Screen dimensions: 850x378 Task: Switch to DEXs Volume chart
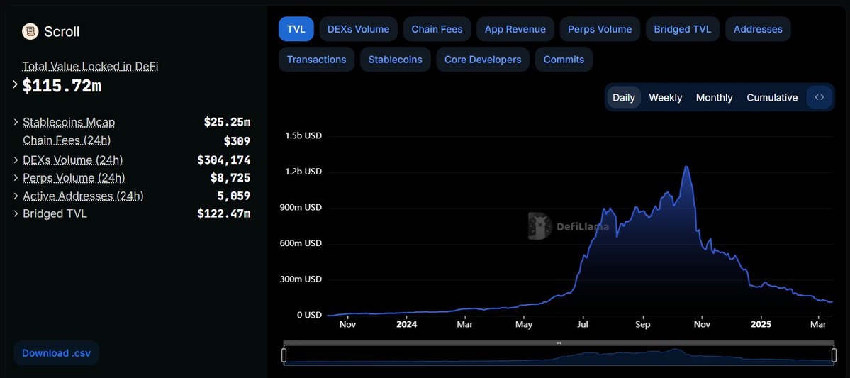point(358,29)
